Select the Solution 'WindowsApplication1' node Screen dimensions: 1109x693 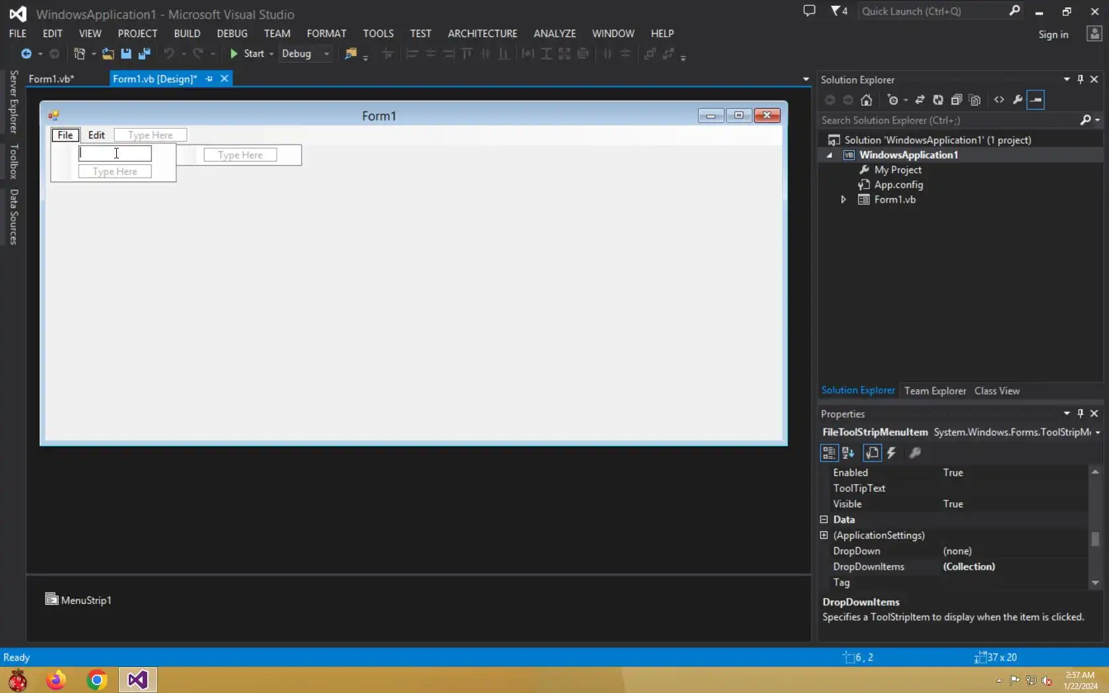coord(937,140)
